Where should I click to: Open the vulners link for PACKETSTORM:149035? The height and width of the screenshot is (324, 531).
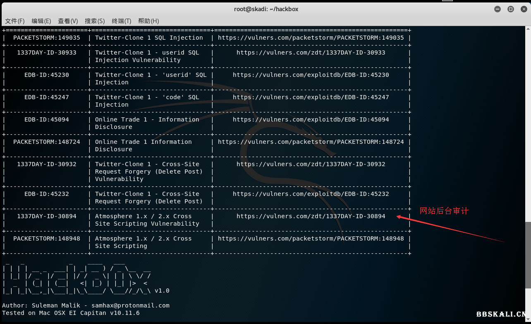click(311, 38)
